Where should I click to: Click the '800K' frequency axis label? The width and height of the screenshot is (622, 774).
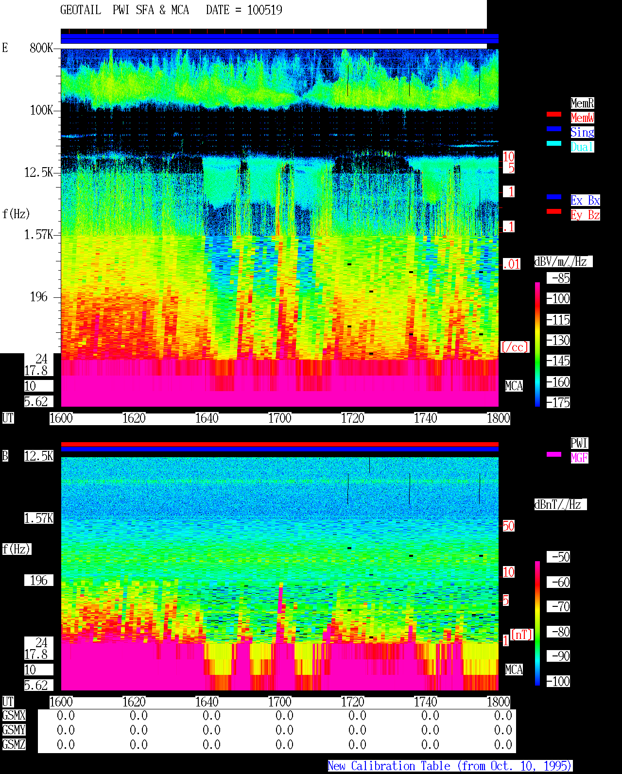tap(41, 48)
